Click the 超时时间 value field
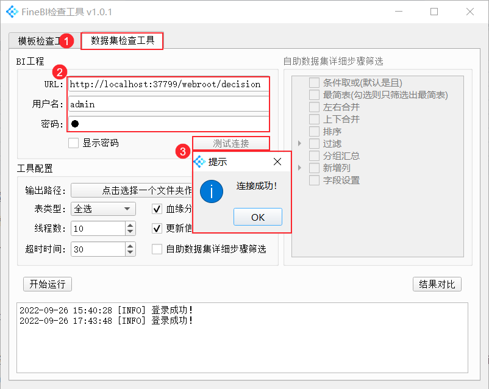This screenshot has width=489, height=389. click(x=98, y=249)
